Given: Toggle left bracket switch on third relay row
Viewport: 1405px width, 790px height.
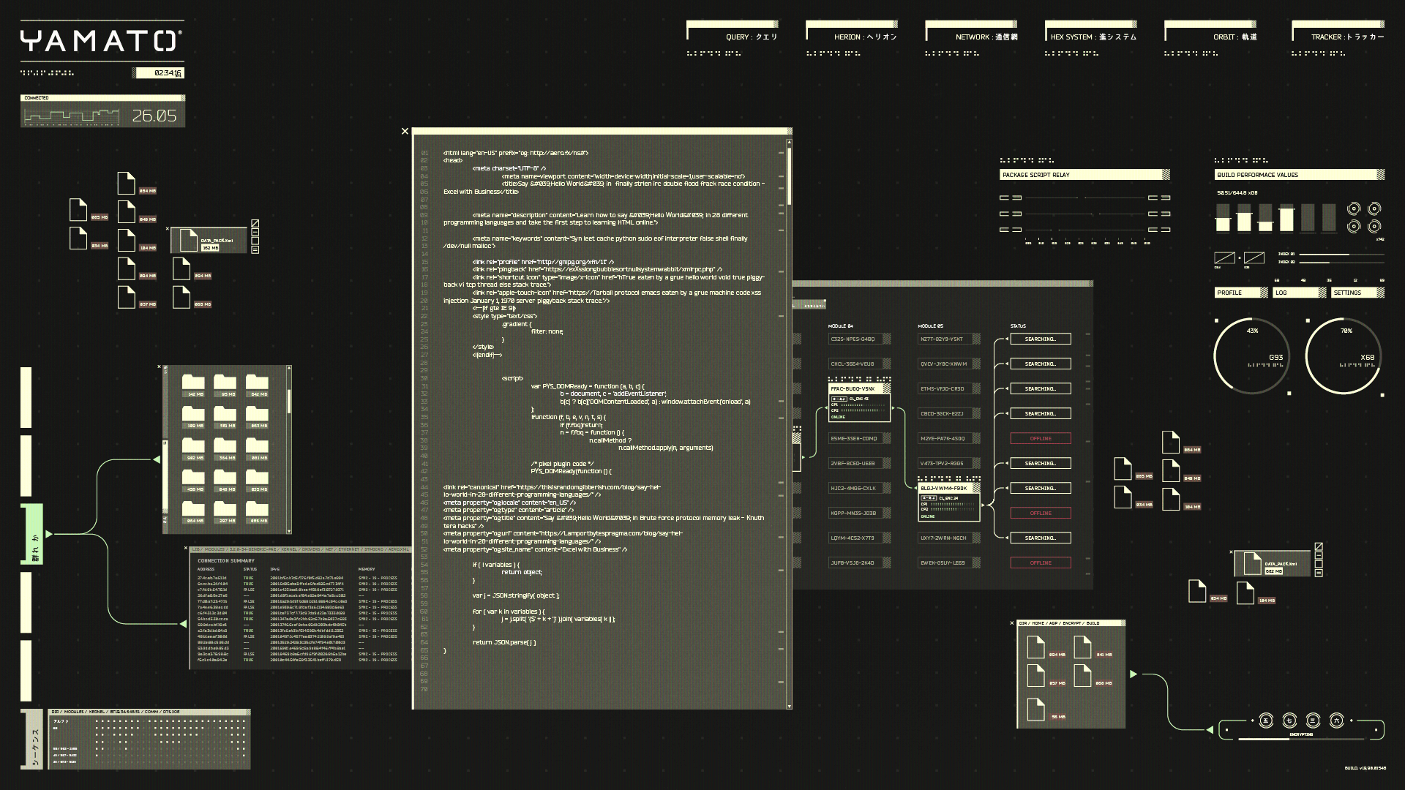Looking at the screenshot, I should (1011, 230).
